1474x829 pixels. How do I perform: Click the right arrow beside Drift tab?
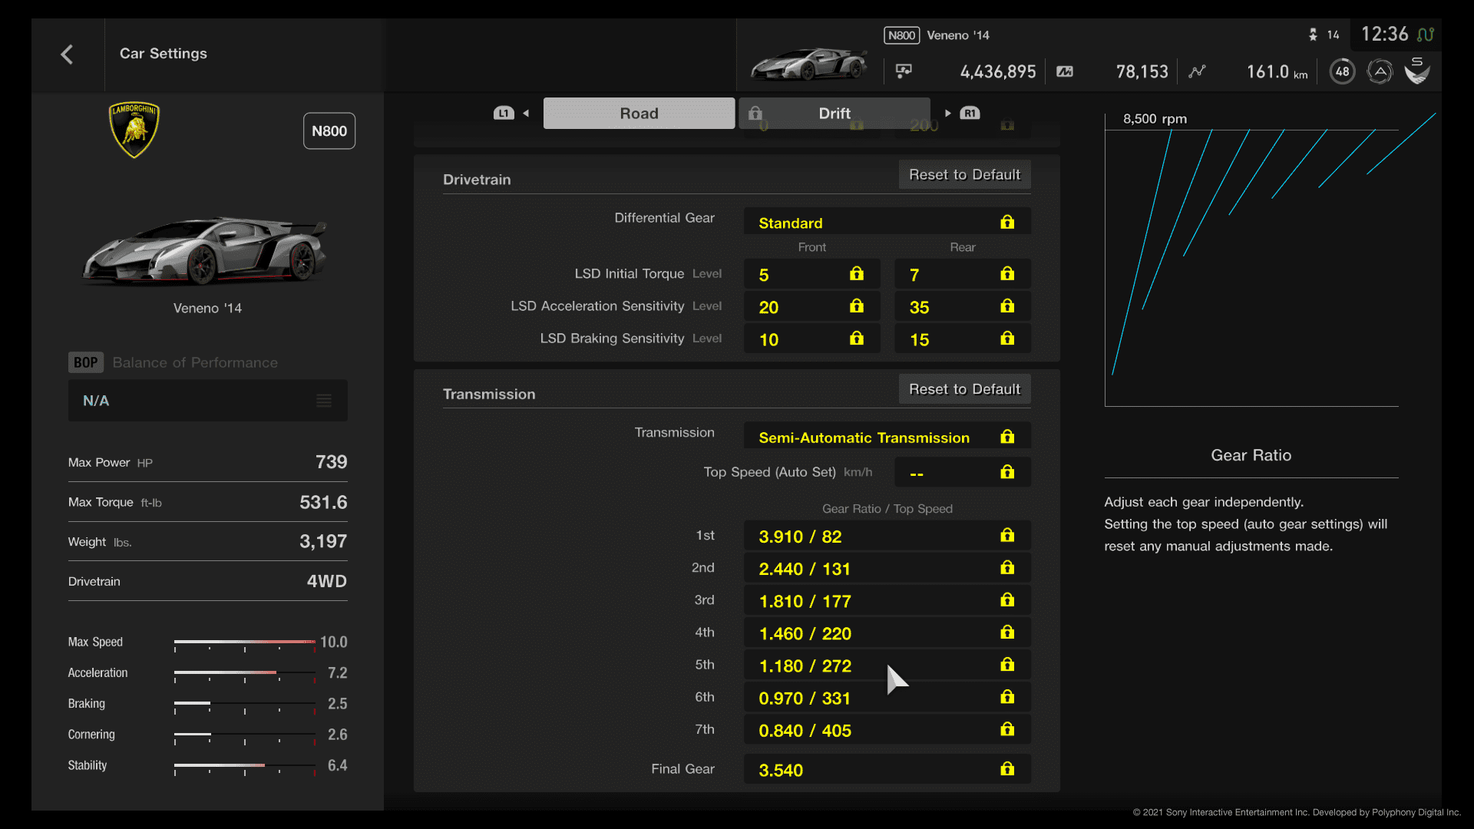[948, 114]
